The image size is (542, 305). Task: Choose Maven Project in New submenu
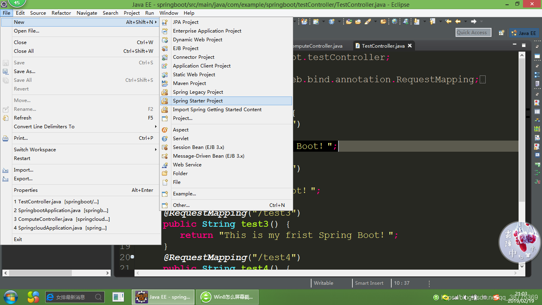(x=226, y=83)
